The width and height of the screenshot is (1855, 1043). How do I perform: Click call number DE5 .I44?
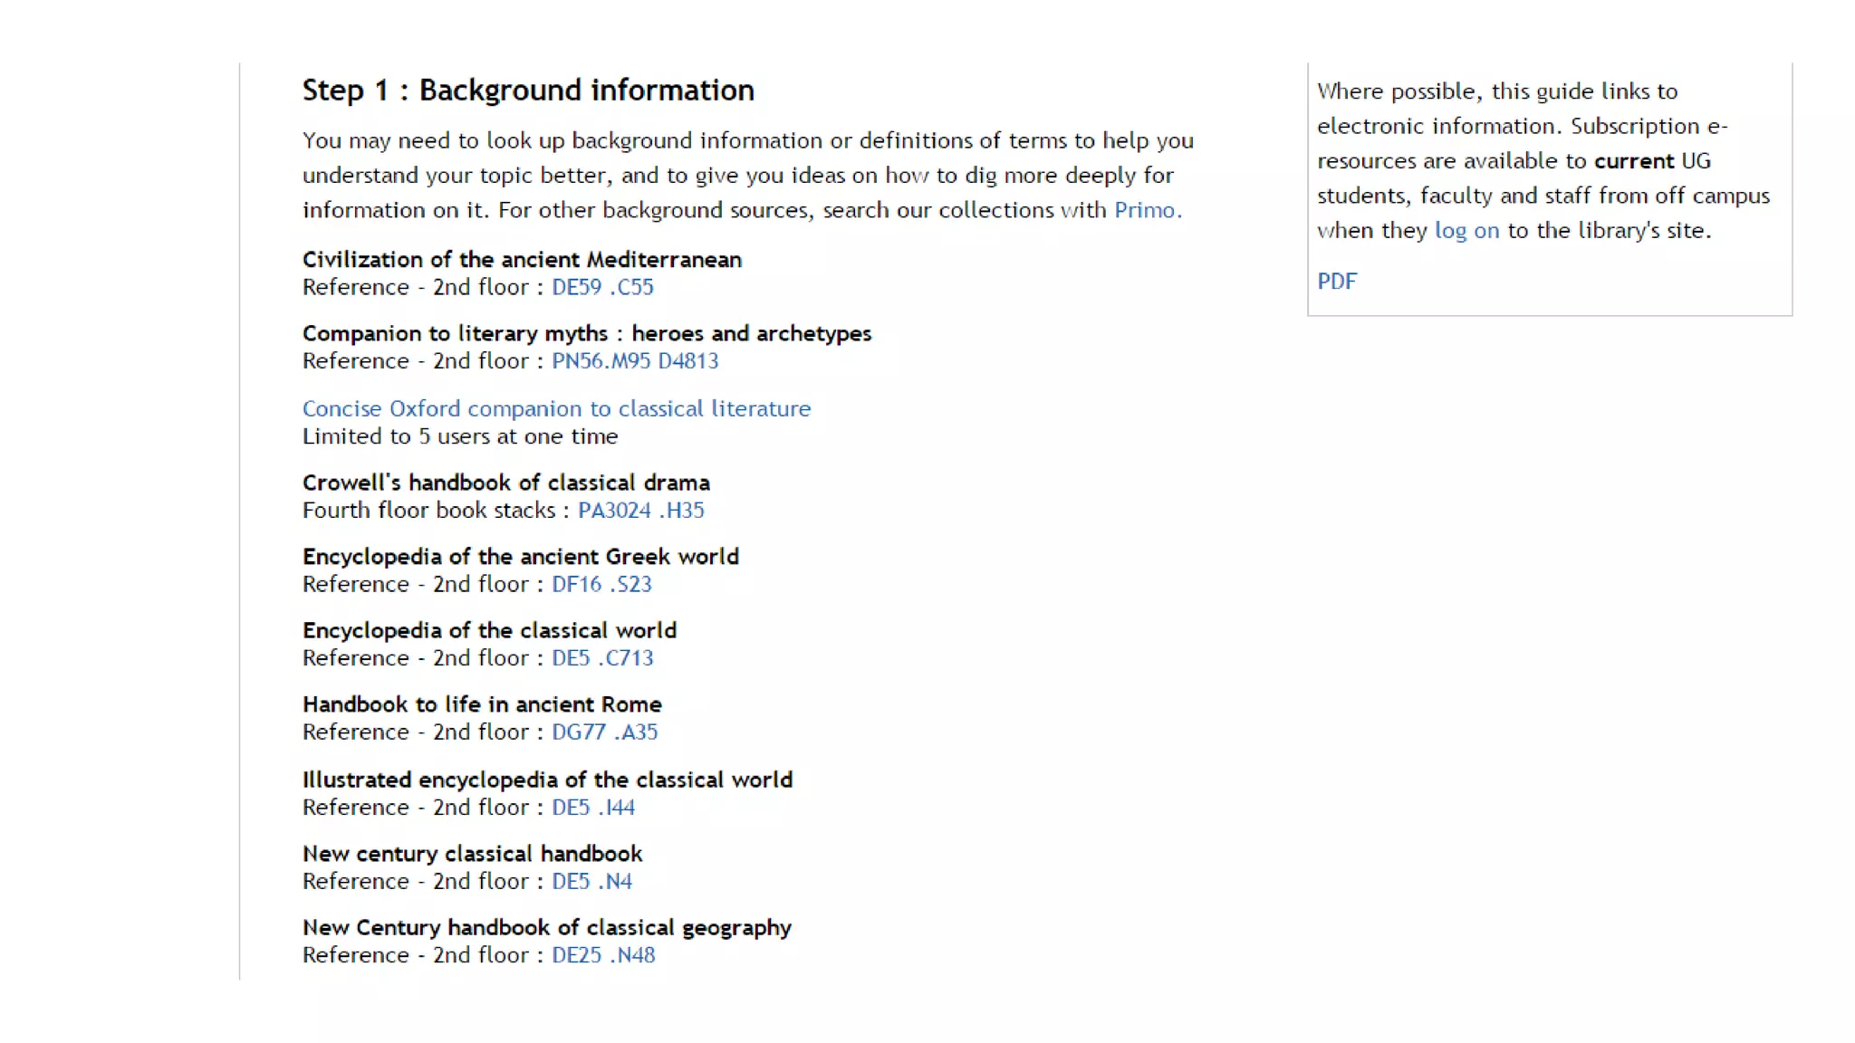[x=593, y=808]
